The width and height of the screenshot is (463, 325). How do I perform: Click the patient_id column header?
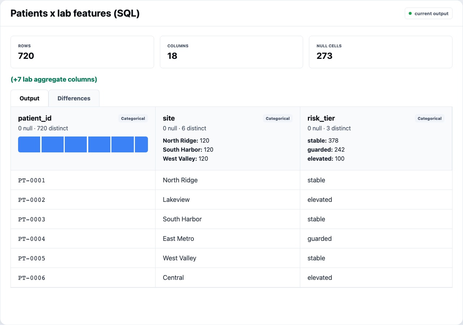(x=83, y=139)
